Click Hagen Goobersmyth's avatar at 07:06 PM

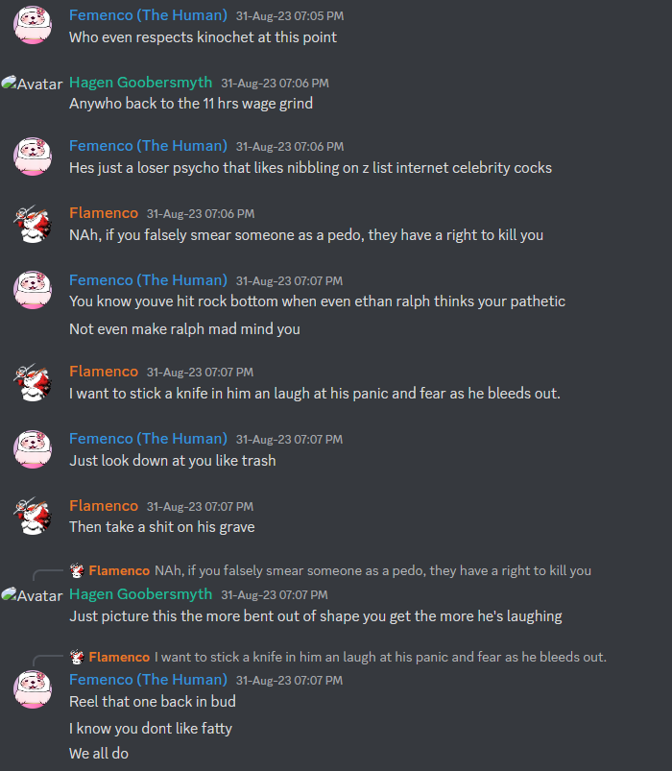pyautogui.click(x=32, y=84)
